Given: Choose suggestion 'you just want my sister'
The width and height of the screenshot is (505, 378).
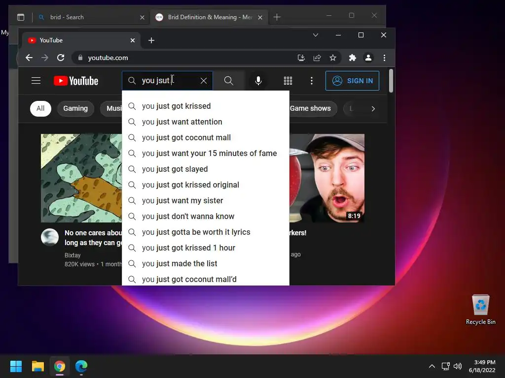Looking at the screenshot, I should [x=206, y=201].
